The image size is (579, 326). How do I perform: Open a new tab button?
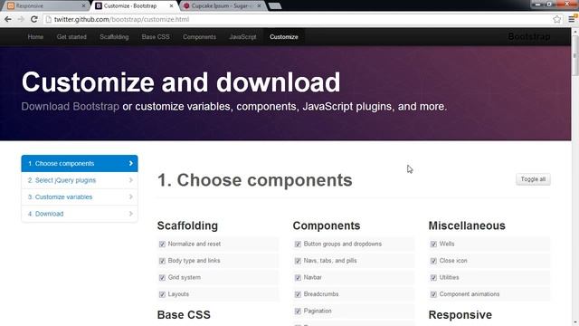pos(275,6)
